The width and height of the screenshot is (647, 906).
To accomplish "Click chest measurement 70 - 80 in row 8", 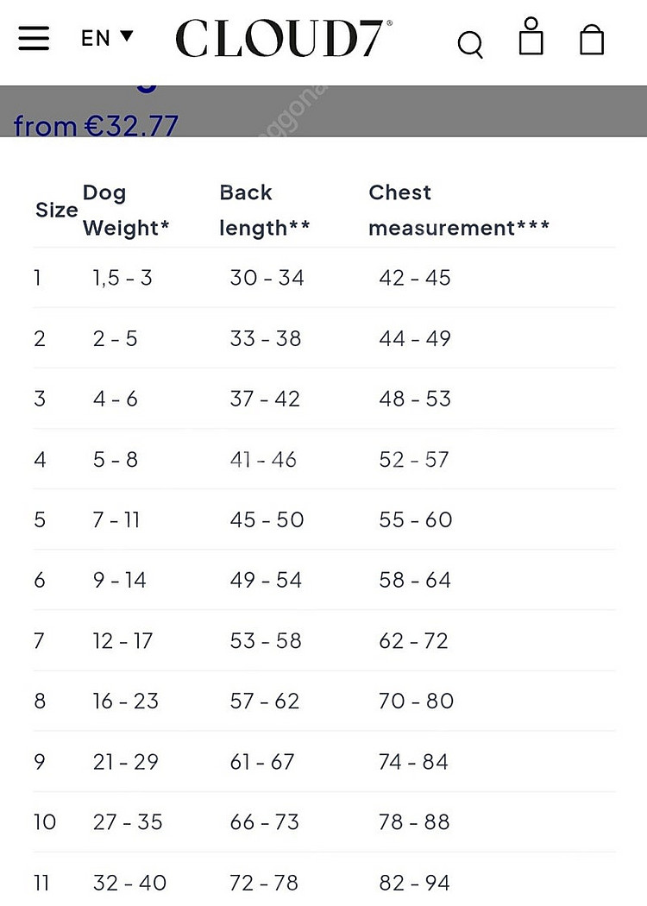I will [x=416, y=701].
